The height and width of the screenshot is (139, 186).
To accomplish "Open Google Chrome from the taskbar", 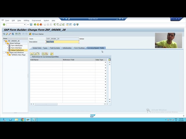I will pyautogui.click(x=22, y=120).
